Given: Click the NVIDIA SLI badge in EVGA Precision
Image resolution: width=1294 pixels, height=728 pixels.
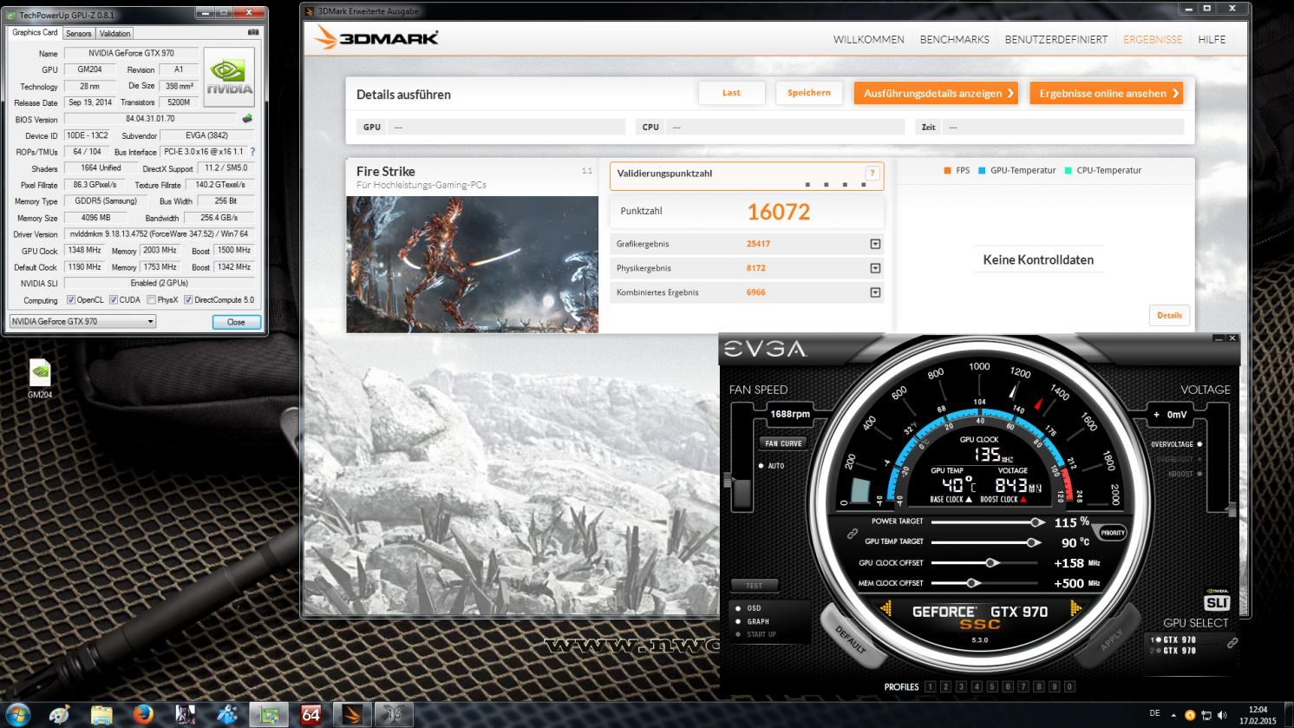Looking at the screenshot, I should click(1217, 600).
